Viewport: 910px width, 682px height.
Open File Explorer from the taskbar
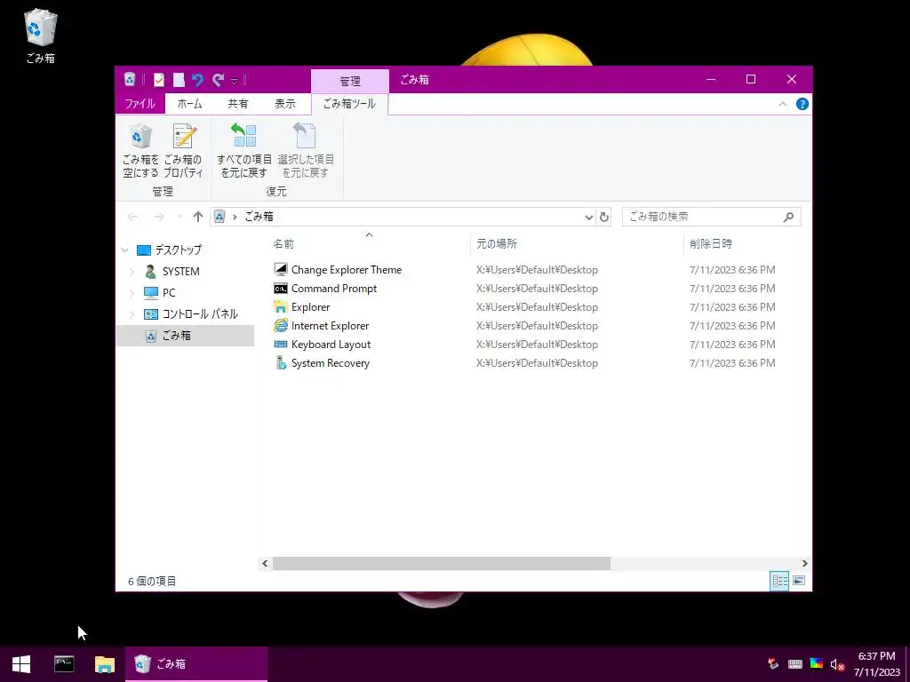tap(105, 664)
